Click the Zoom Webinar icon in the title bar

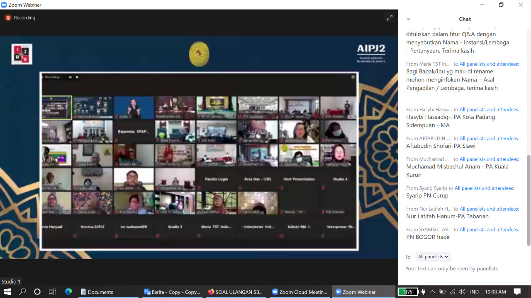coord(4,5)
